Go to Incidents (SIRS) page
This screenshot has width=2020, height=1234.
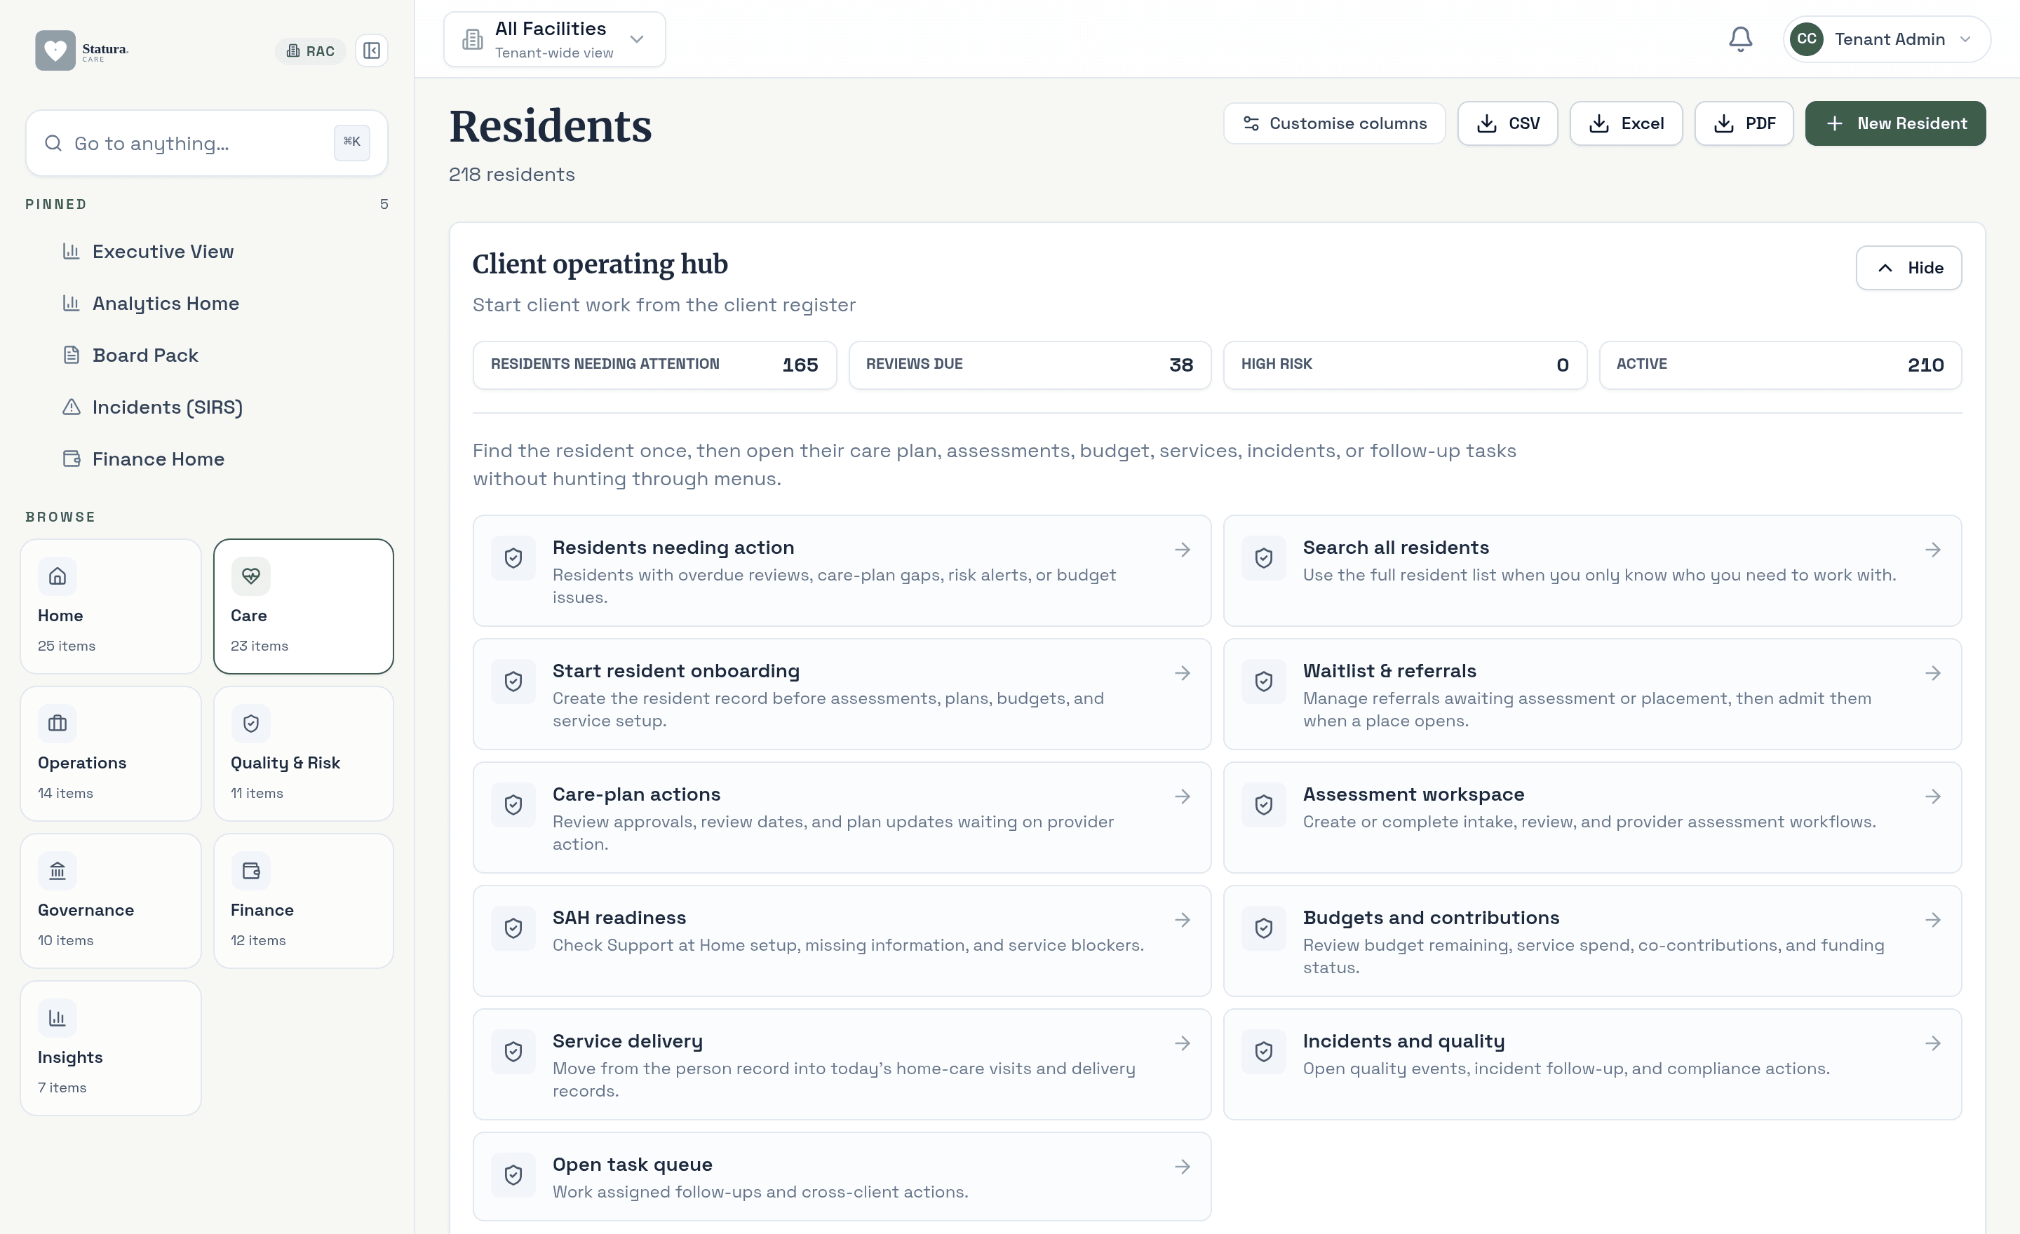click(x=167, y=407)
